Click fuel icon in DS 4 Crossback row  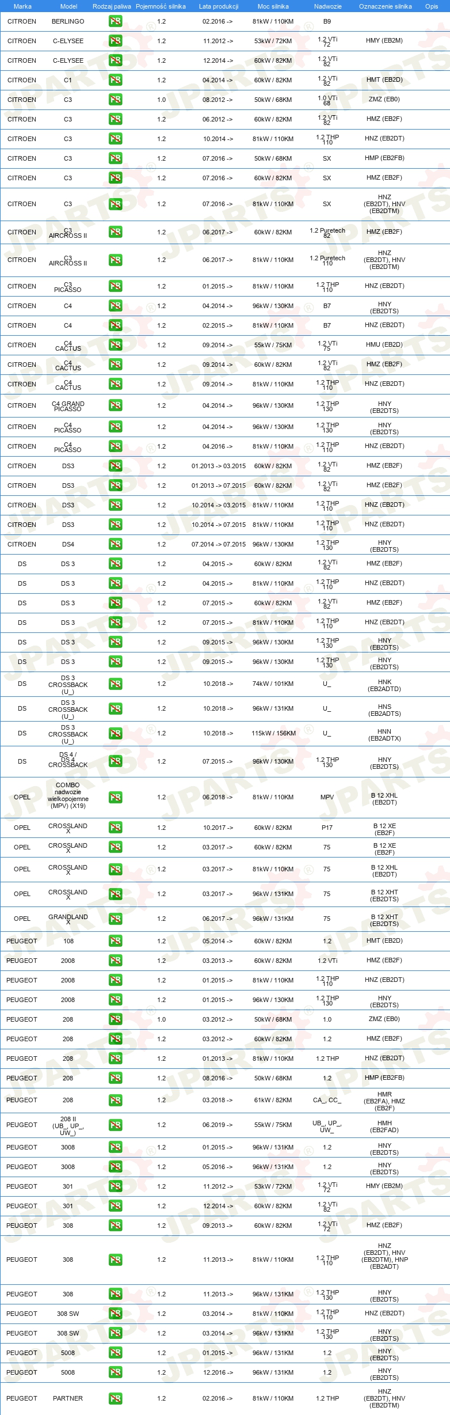coord(115,761)
